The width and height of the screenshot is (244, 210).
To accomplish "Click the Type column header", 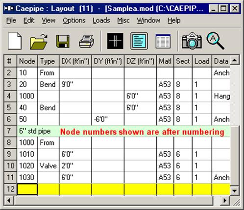I will pyautogui.click(x=48, y=61).
